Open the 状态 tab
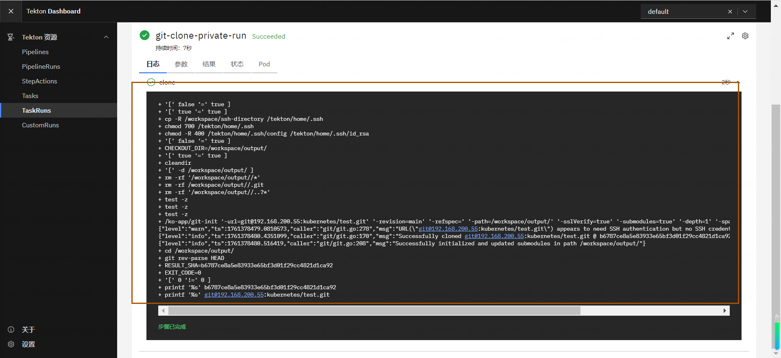 pyautogui.click(x=237, y=64)
